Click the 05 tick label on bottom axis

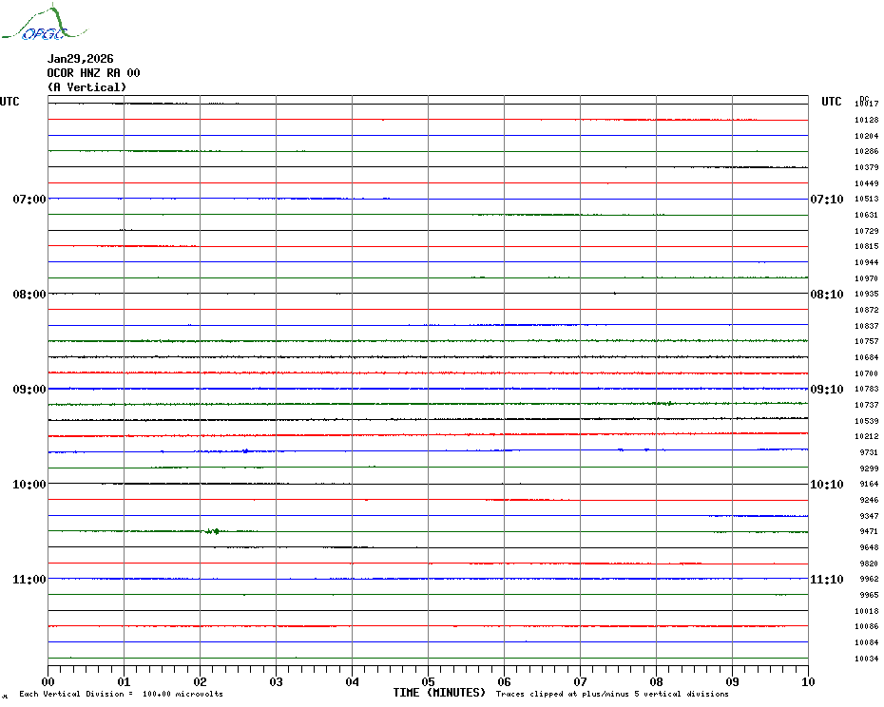(428, 681)
